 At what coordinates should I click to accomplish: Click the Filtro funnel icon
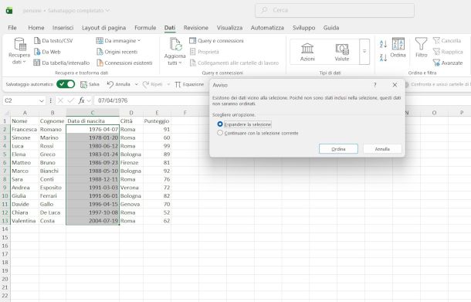(421, 44)
